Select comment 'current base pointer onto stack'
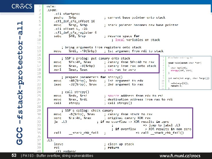 (136, 18)
